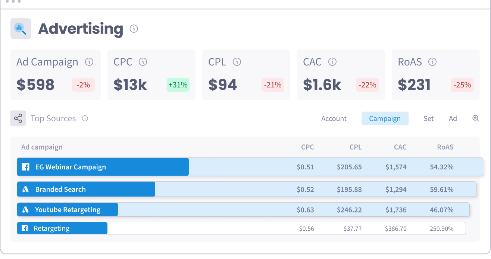This screenshot has height=259, width=491.
Task: Click the $13k CPC value
Action: [130, 85]
